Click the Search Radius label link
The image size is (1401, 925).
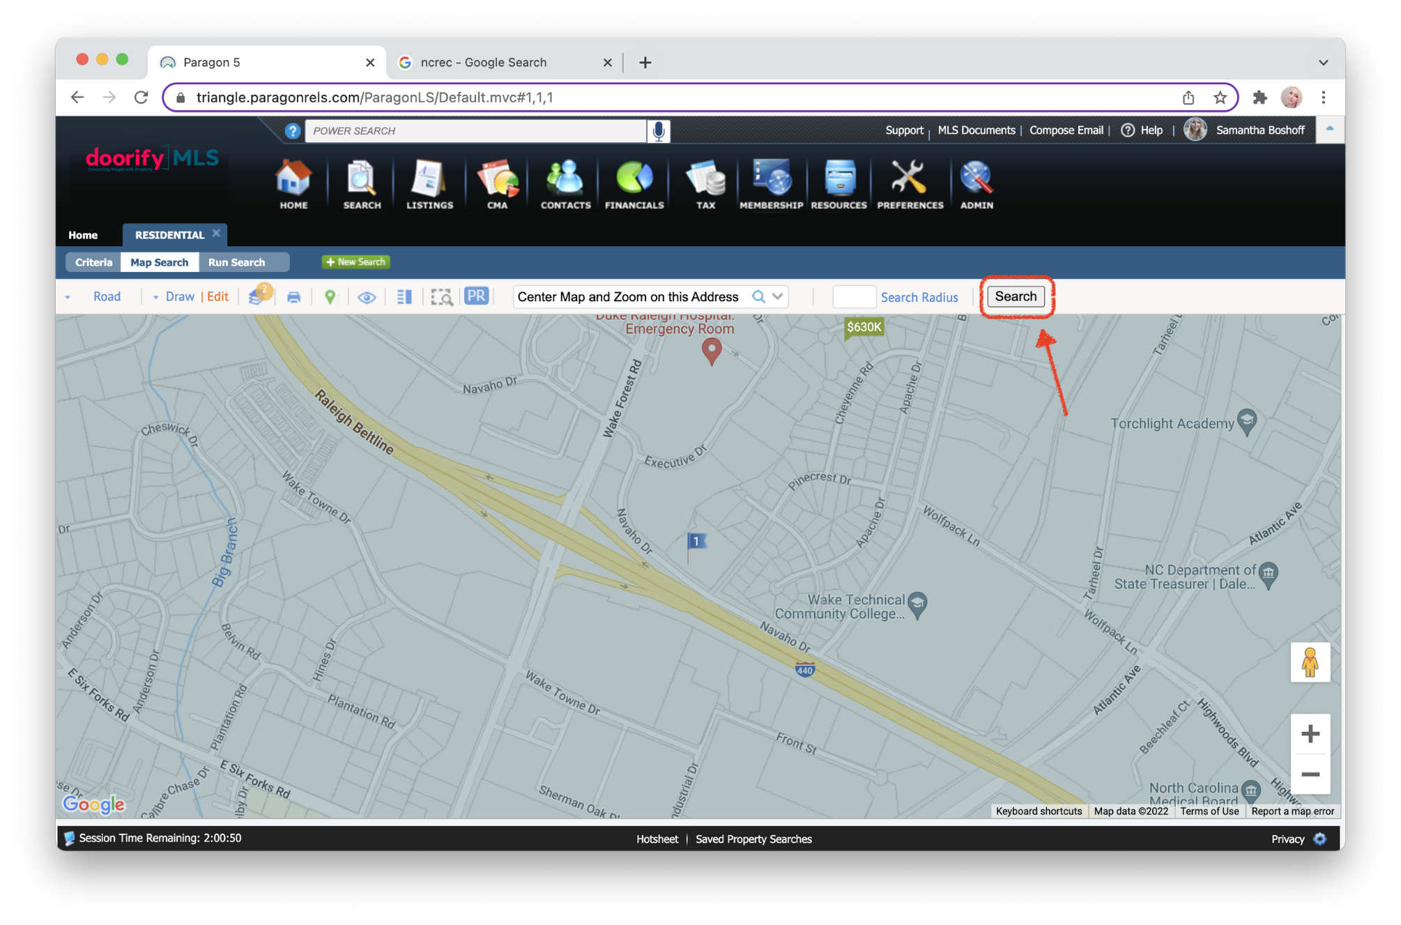[x=919, y=298]
